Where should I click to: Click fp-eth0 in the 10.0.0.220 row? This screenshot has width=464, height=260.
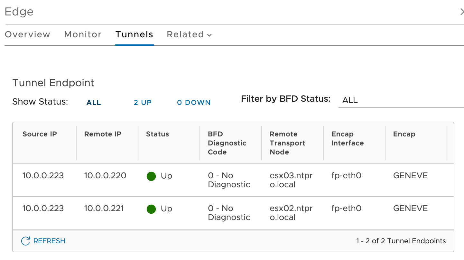pyautogui.click(x=346, y=176)
